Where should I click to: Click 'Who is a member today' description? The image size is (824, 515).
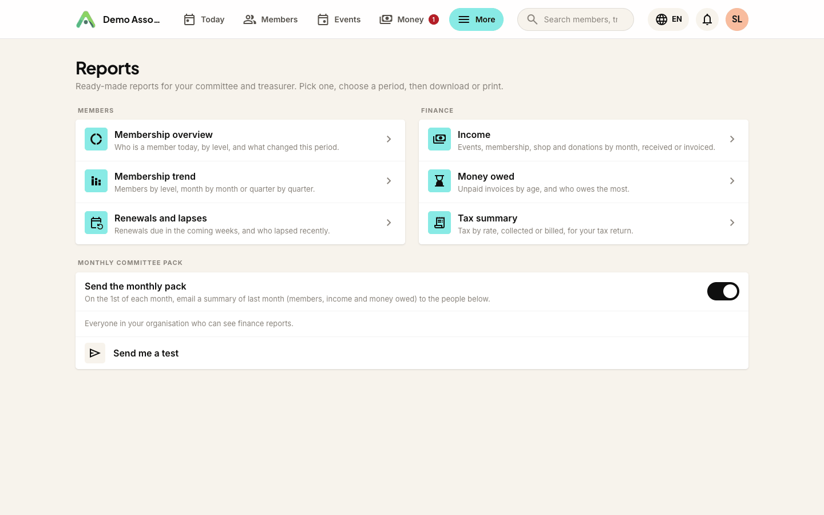pyautogui.click(x=227, y=147)
